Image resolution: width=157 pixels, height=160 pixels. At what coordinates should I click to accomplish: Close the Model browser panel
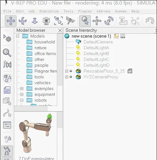point(60,30)
